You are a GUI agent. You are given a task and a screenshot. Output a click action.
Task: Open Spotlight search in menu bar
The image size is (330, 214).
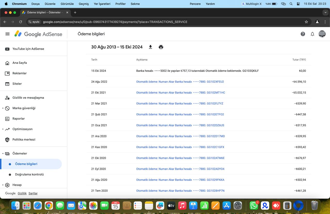(291, 4)
